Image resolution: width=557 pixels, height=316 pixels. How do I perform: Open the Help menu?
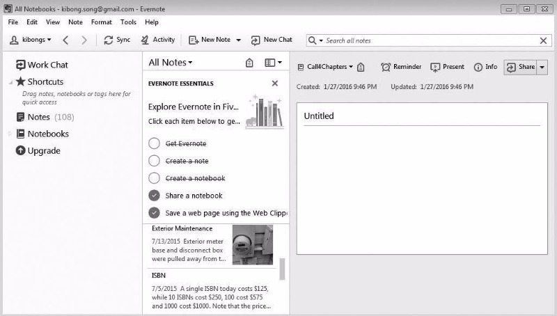tap(152, 22)
